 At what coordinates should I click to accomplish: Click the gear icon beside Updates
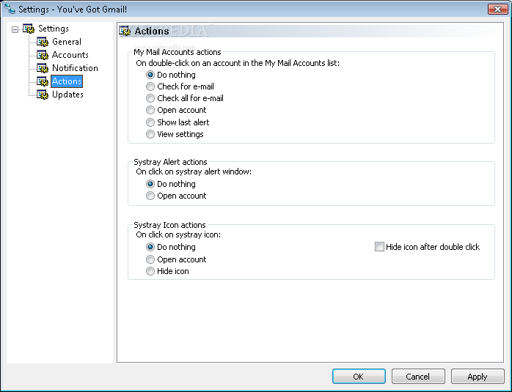point(43,95)
